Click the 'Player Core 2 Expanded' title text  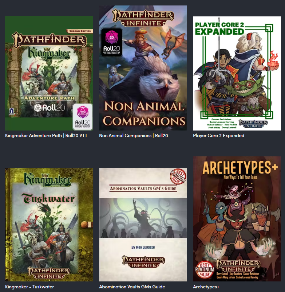pyautogui.click(x=219, y=136)
